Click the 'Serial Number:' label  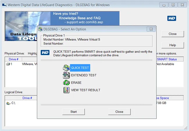54,44
